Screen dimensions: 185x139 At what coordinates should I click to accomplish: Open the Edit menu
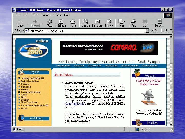tap(26, 15)
